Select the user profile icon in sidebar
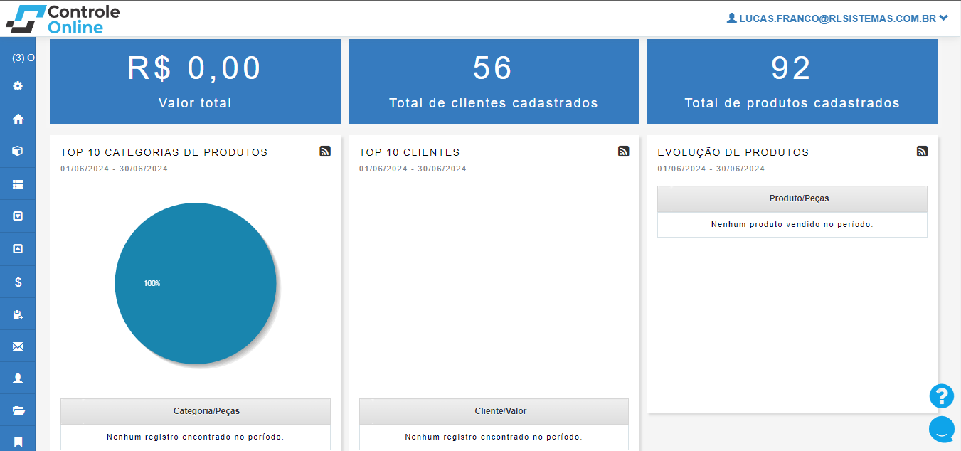Screen dimensions: 961x451 point(18,378)
